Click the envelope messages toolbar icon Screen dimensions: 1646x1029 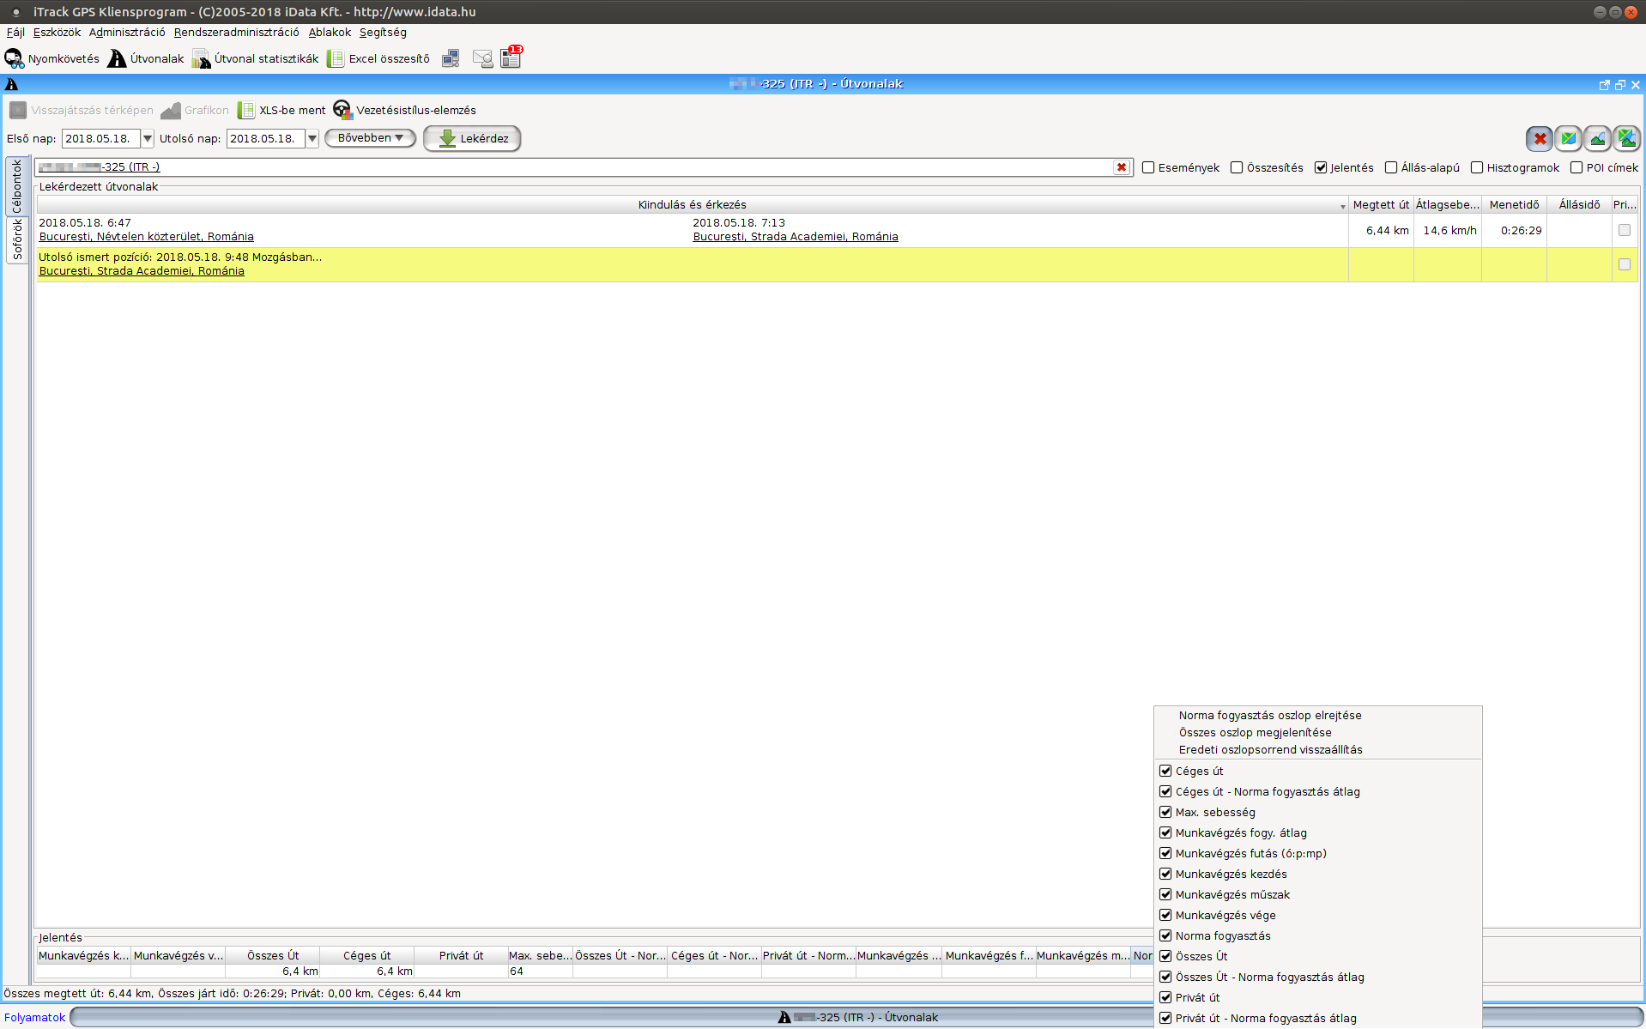(482, 59)
